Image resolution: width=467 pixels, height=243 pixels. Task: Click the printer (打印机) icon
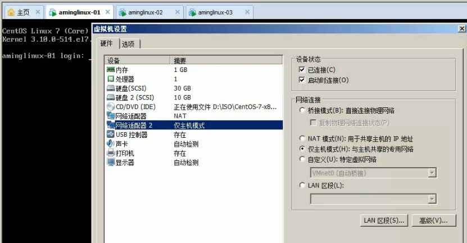pyautogui.click(x=111, y=153)
